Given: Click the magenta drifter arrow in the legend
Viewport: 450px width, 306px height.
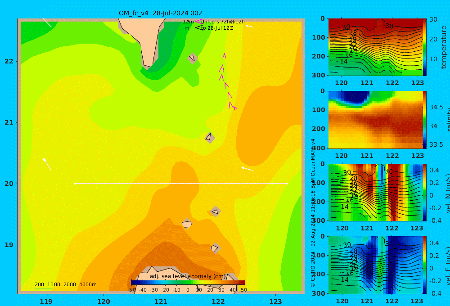Looking at the screenshot, I should click(199, 21).
